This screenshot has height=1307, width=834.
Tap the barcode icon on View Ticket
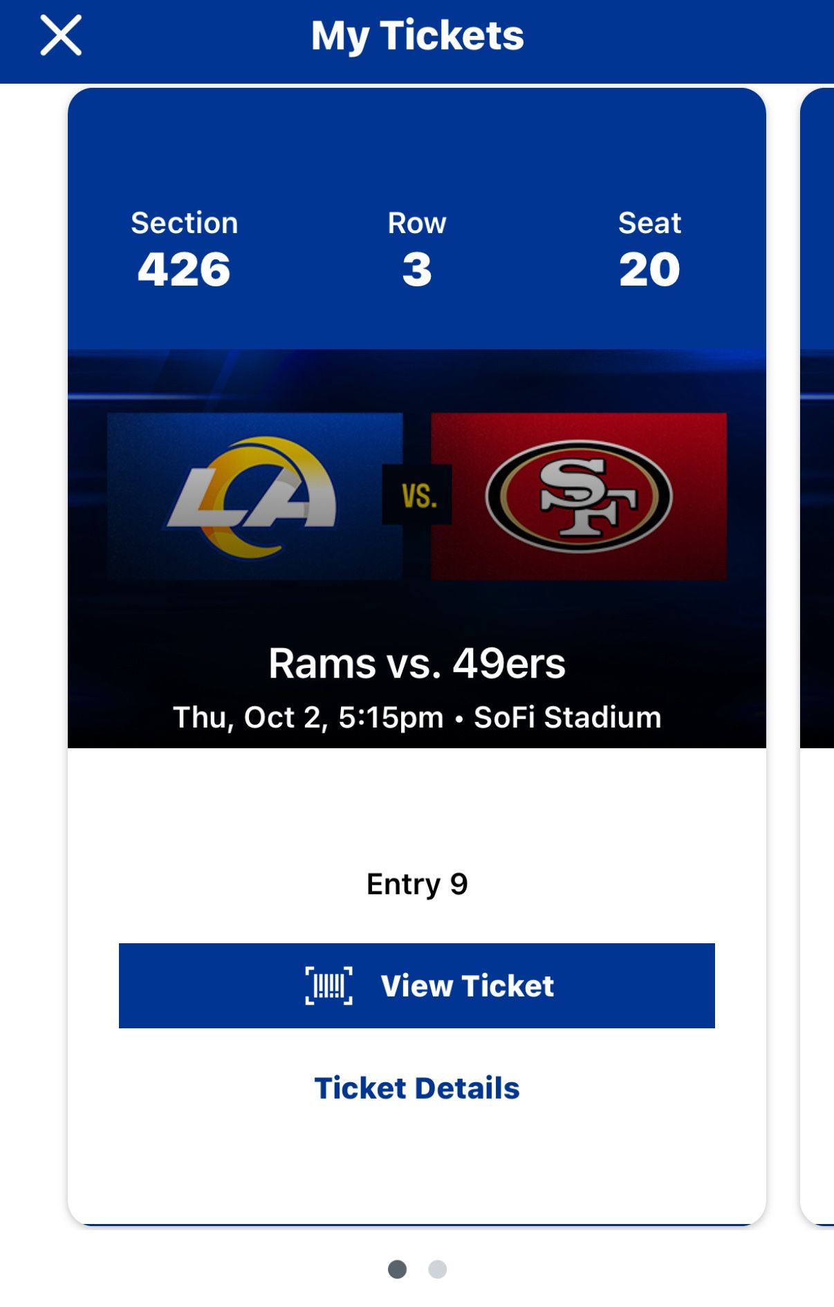(x=329, y=985)
